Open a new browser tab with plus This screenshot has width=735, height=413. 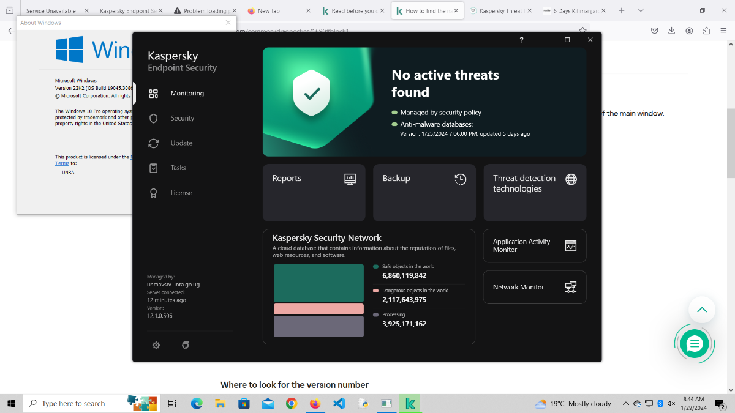pos(622,10)
